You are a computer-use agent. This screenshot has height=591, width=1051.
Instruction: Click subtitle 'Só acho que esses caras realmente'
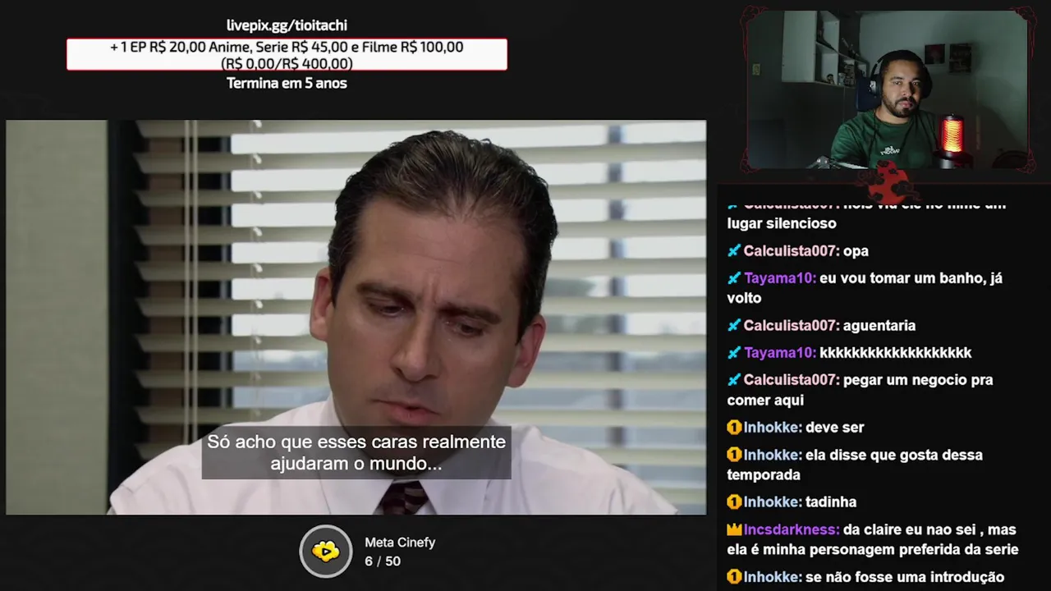click(356, 442)
